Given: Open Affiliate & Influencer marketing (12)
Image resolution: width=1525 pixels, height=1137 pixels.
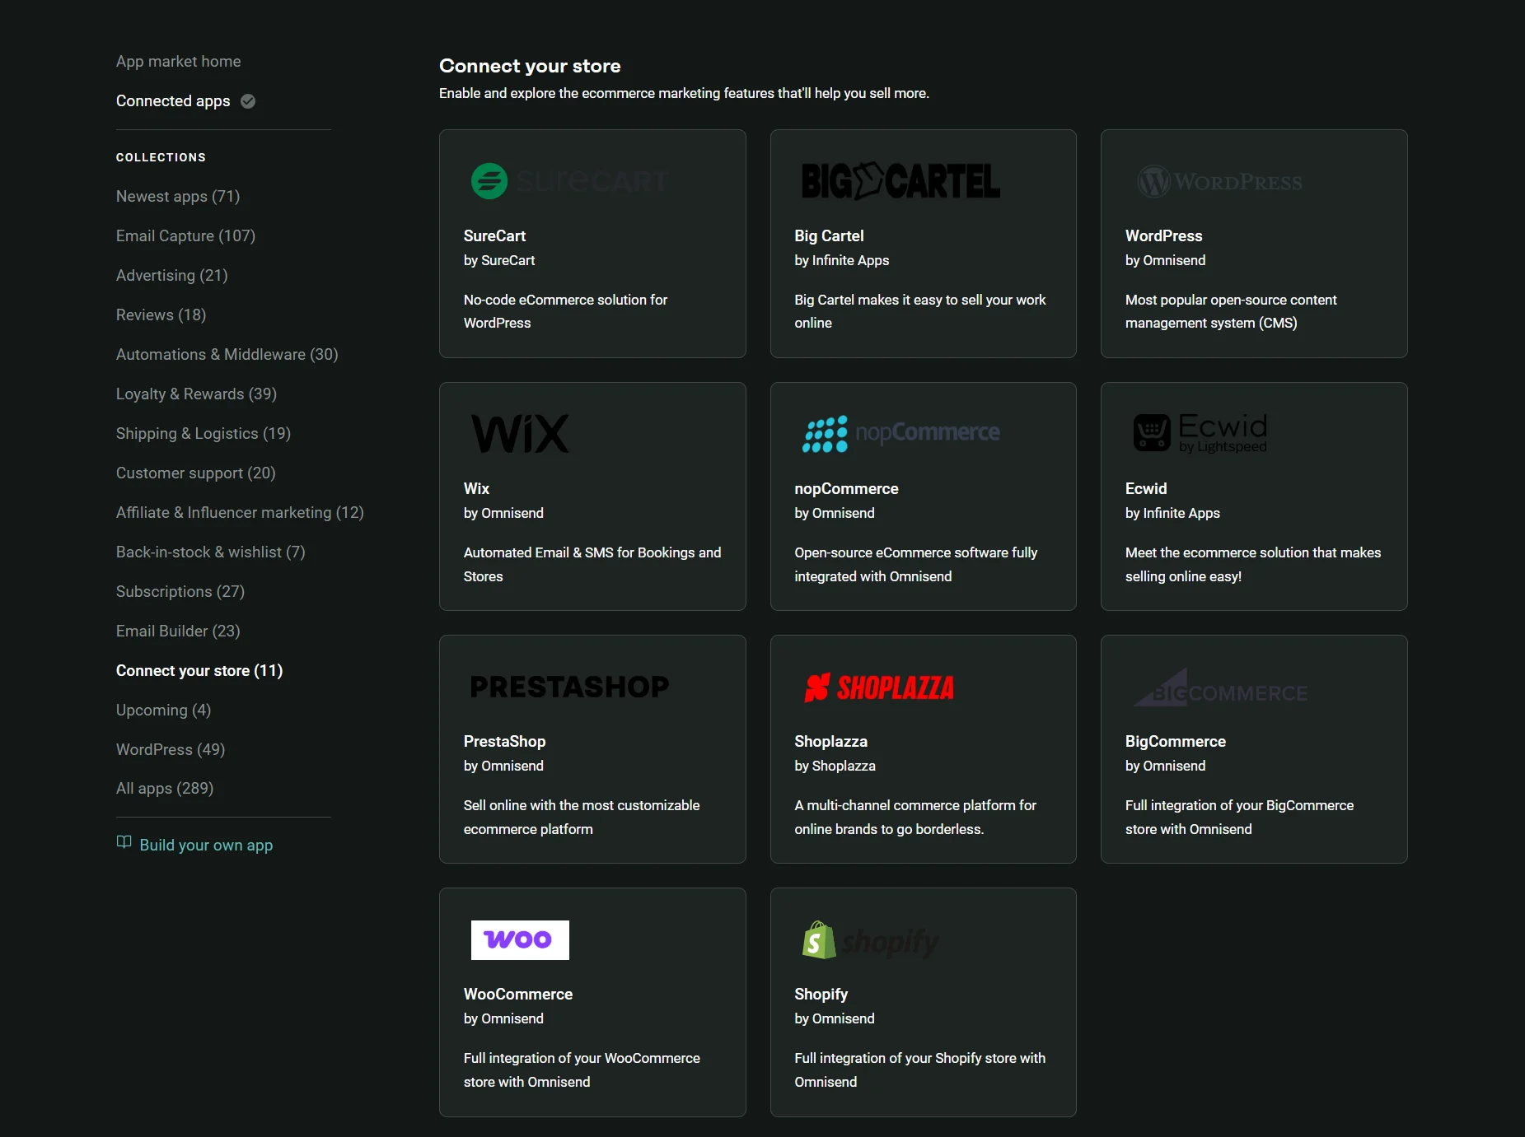Looking at the screenshot, I should pyautogui.click(x=241, y=513).
